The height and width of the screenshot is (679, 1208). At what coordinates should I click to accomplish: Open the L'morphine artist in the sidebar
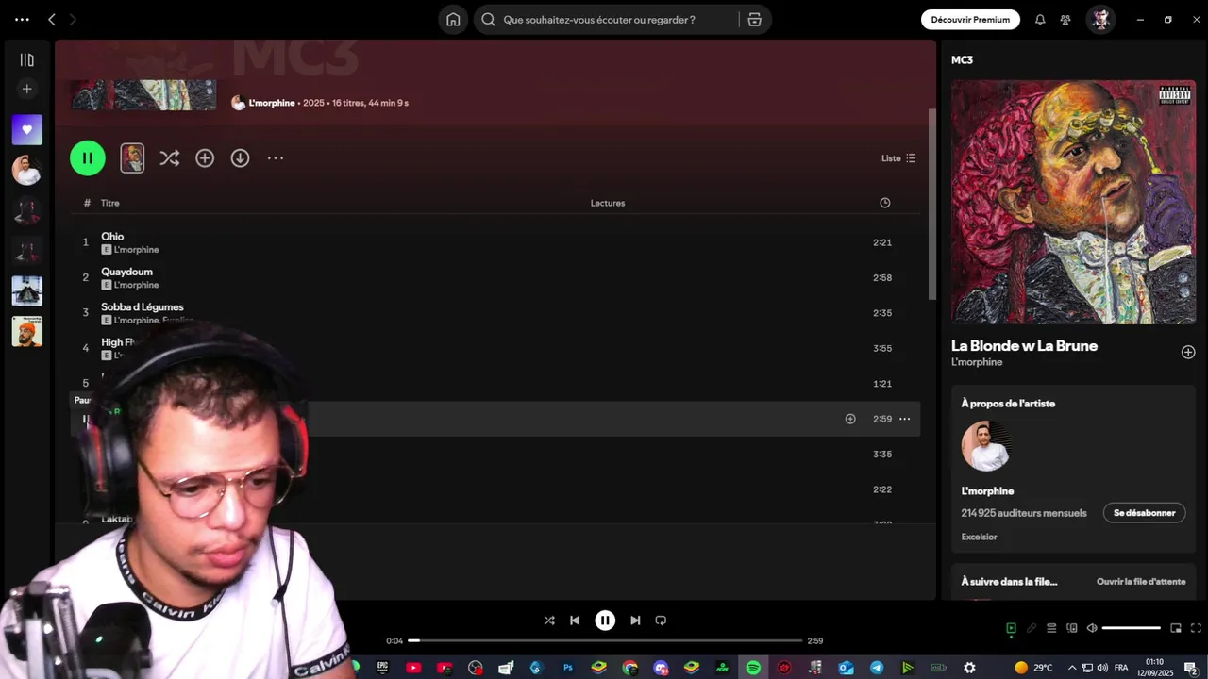(27, 171)
